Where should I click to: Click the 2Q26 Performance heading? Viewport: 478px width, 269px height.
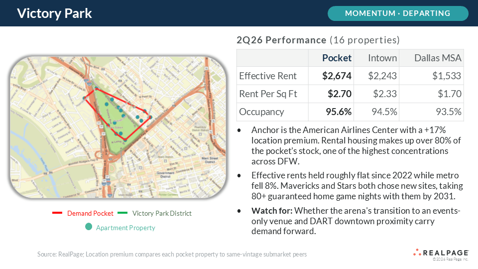pos(281,40)
